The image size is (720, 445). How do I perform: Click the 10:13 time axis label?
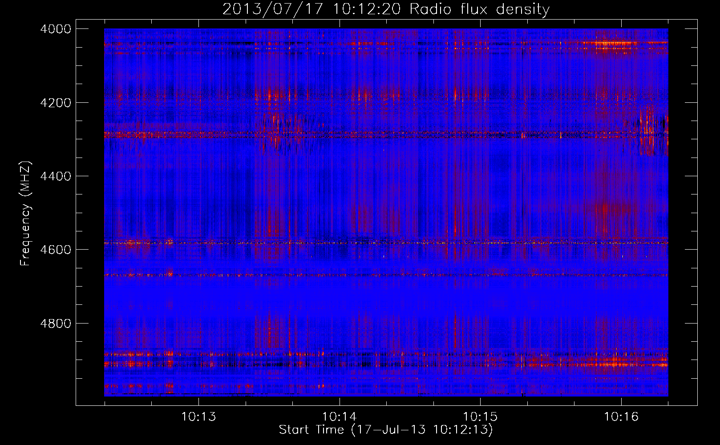(x=198, y=417)
